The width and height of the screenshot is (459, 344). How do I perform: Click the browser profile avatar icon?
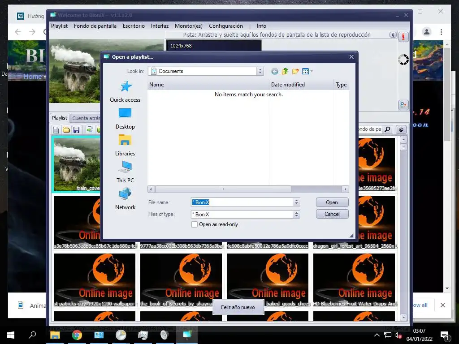point(427,32)
